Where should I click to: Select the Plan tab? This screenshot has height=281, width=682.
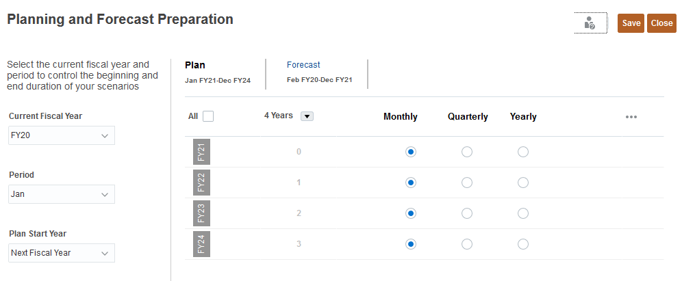(x=195, y=65)
